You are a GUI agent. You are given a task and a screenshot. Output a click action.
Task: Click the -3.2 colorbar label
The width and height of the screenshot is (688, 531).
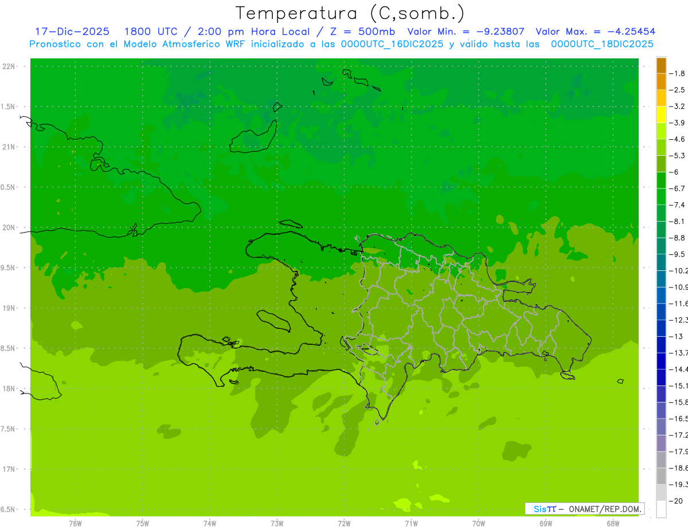point(677,107)
